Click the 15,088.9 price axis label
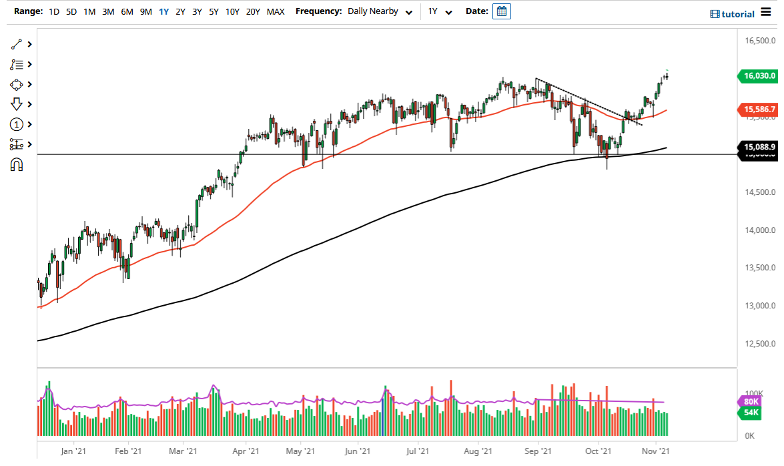This screenshot has width=784, height=466. [x=759, y=146]
